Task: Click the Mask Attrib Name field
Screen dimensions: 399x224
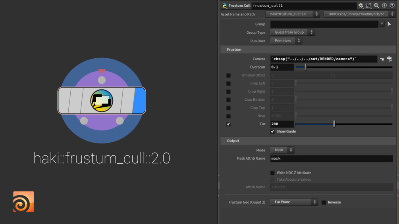Action: pos(332,159)
